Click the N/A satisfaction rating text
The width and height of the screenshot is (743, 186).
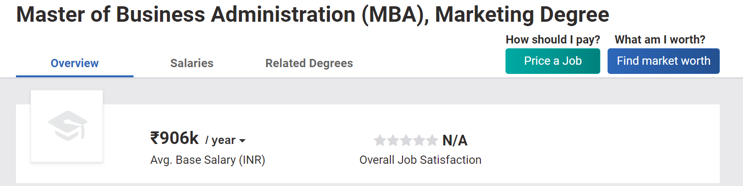click(x=455, y=141)
